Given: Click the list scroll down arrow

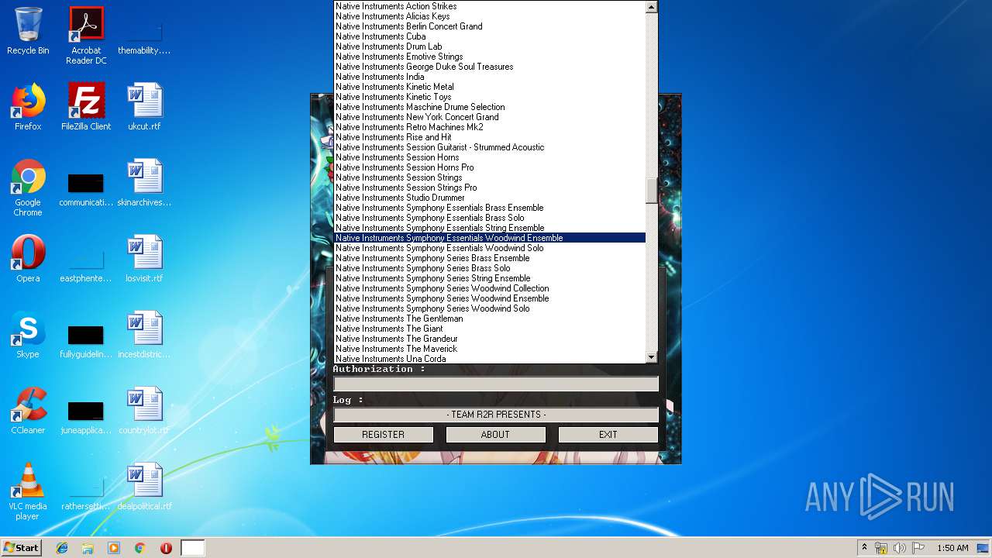Looking at the screenshot, I should [x=652, y=356].
